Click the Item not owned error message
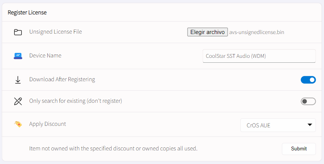The image size is (324, 164). (113, 149)
